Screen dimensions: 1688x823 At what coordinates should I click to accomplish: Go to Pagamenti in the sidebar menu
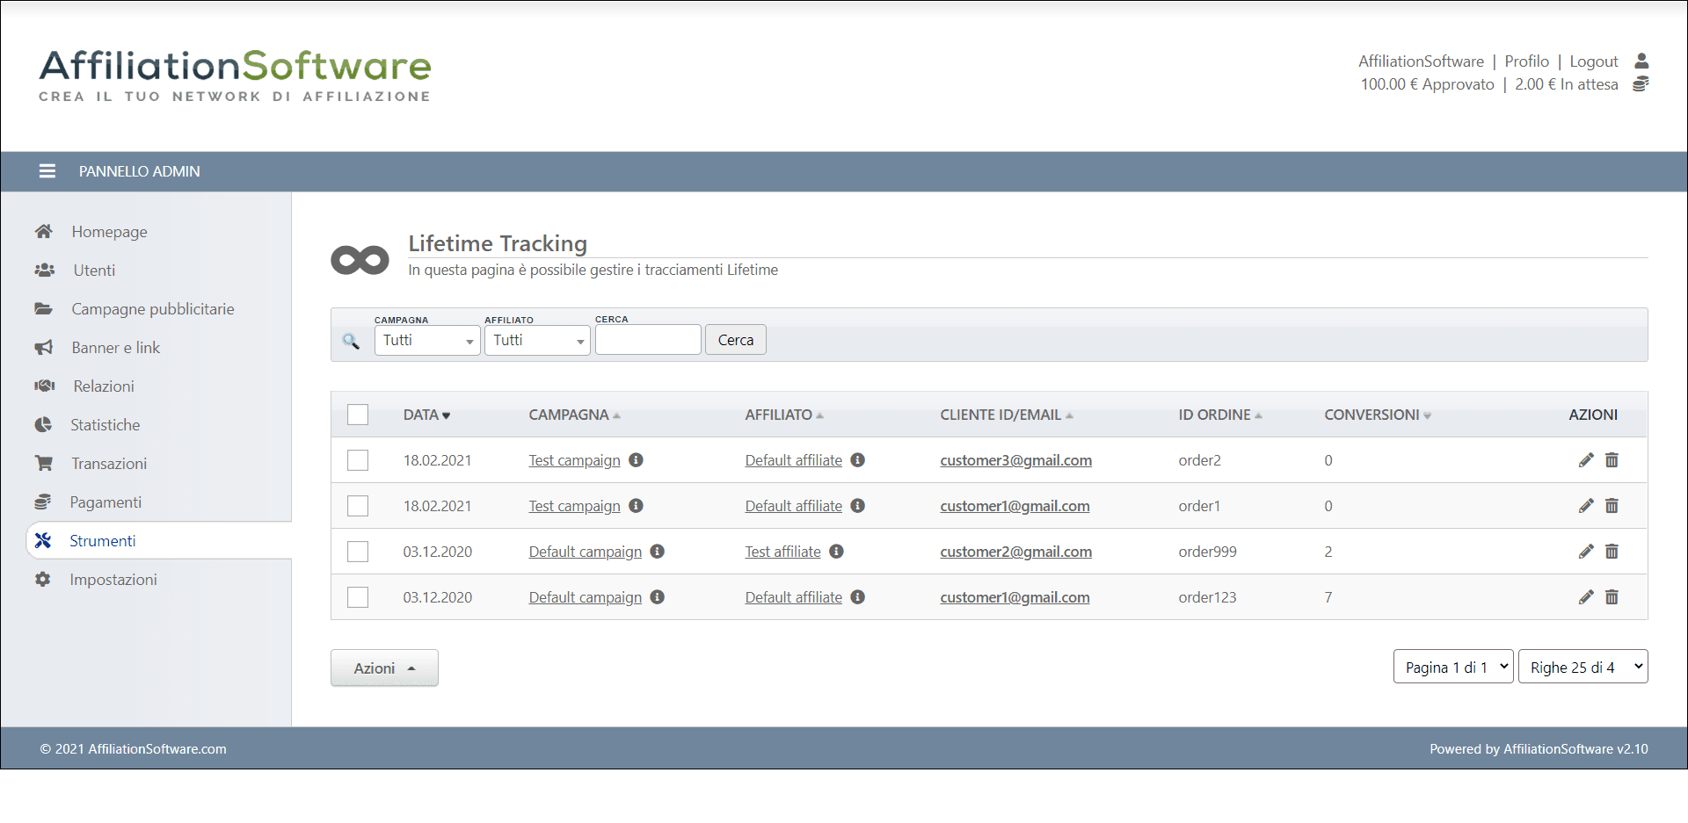(105, 502)
